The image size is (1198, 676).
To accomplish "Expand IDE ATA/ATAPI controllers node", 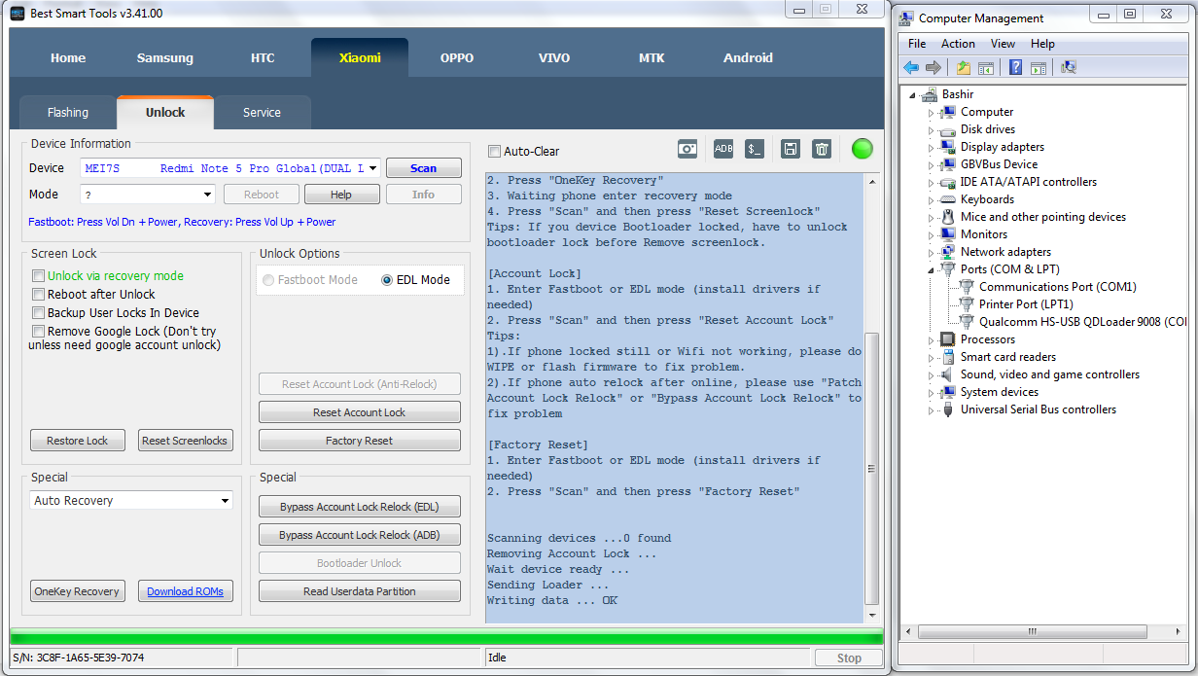I will [931, 183].
